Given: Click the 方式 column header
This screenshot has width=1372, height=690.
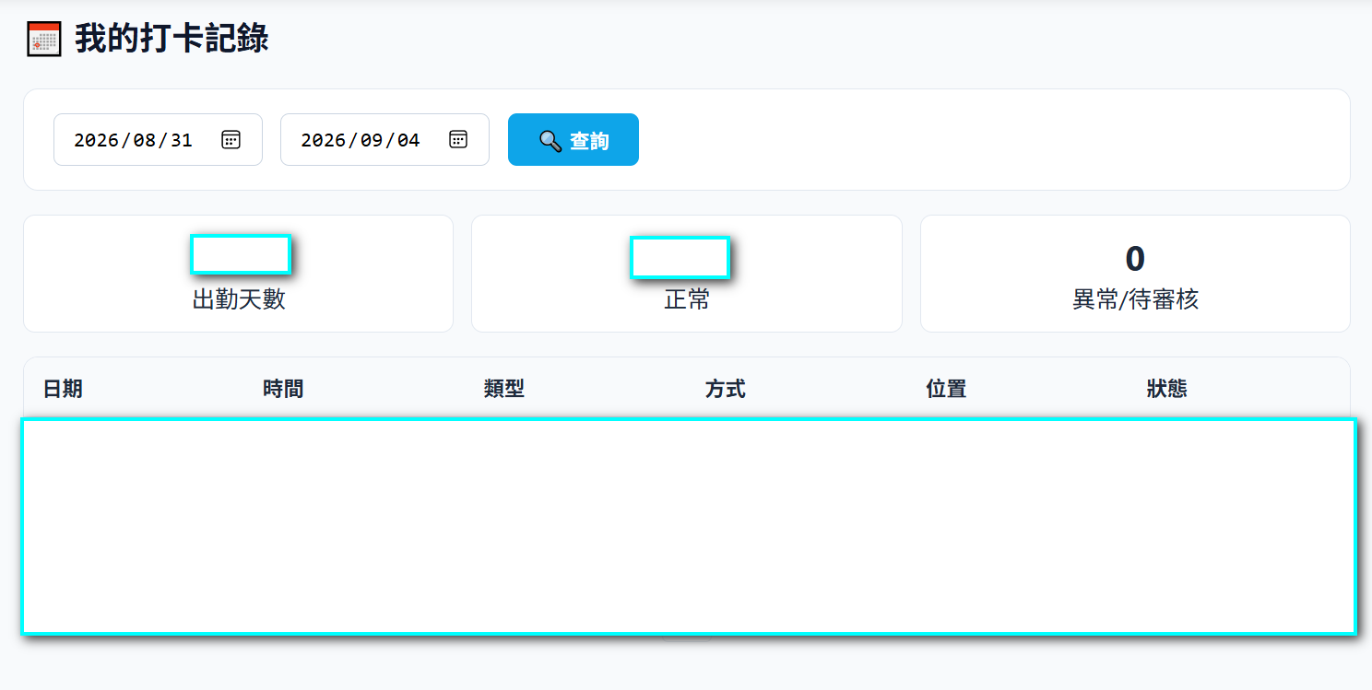Looking at the screenshot, I should [x=726, y=389].
